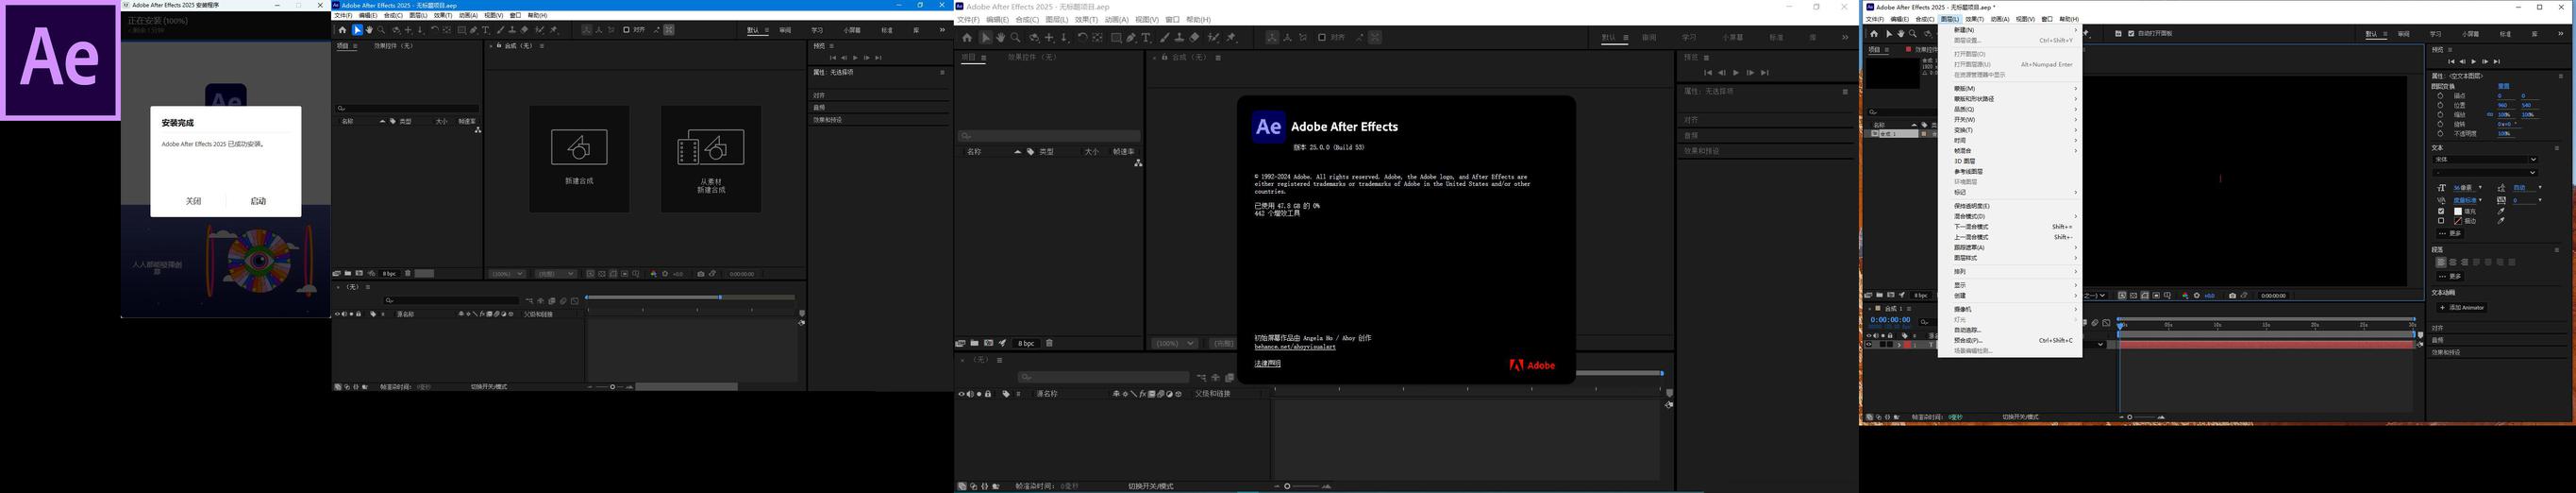The height and width of the screenshot is (493, 2576).
Task: Click the Home icon in the right window toolbar
Action: click(1874, 34)
